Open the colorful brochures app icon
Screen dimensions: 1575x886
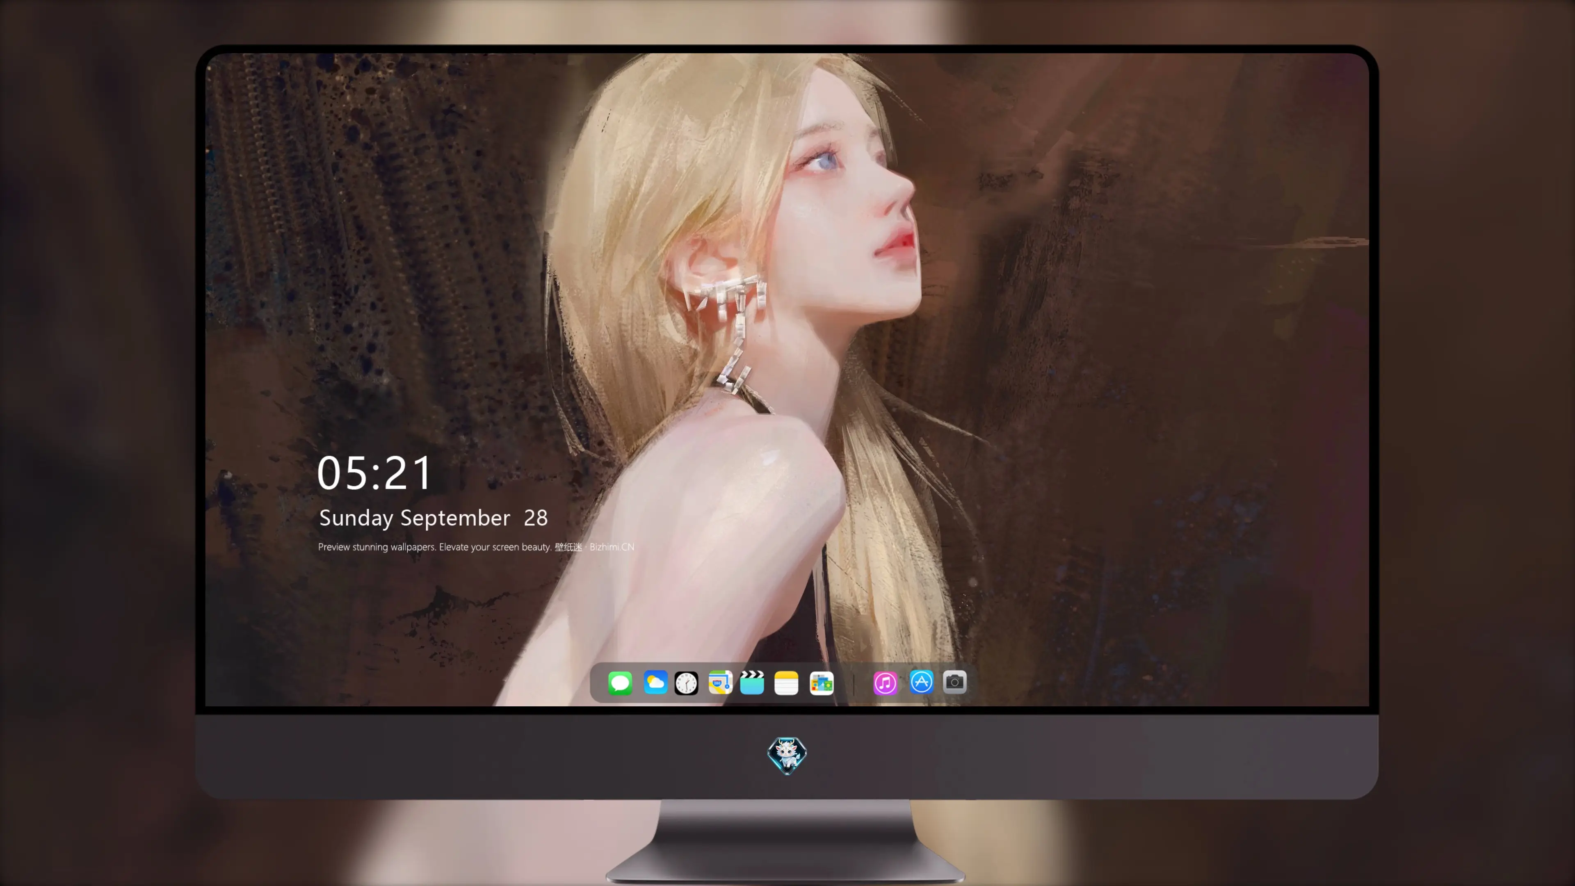[x=822, y=683]
